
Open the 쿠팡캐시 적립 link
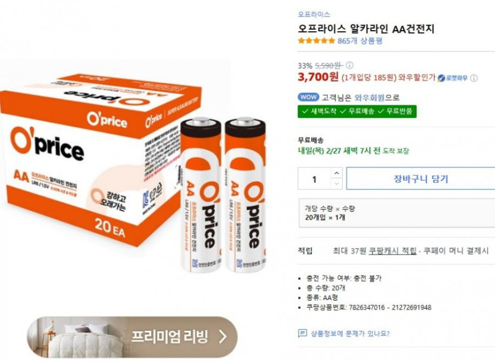tap(392, 251)
